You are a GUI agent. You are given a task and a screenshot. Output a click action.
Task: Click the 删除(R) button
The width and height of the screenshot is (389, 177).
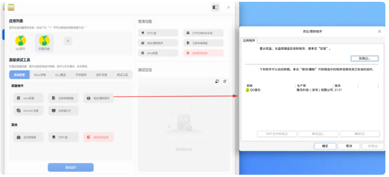pyautogui.click(x=360, y=134)
